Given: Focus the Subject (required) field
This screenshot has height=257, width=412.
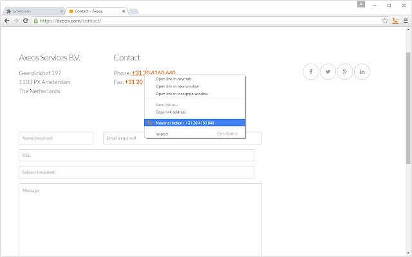Looking at the screenshot, I should click(136, 172).
